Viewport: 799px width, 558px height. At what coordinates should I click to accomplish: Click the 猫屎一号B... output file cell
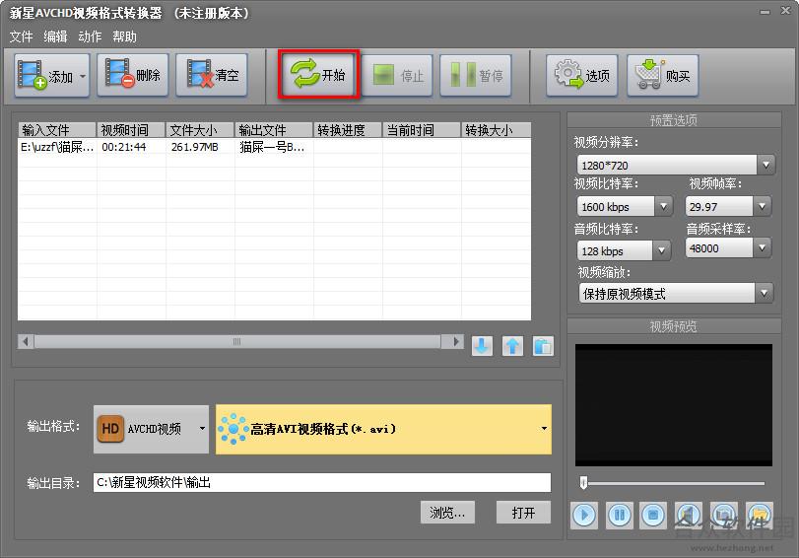[272, 147]
